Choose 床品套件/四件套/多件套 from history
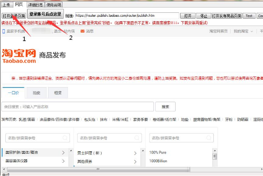This screenshot has height=176, width=263. pyautogui.click(x=59, y=119)
